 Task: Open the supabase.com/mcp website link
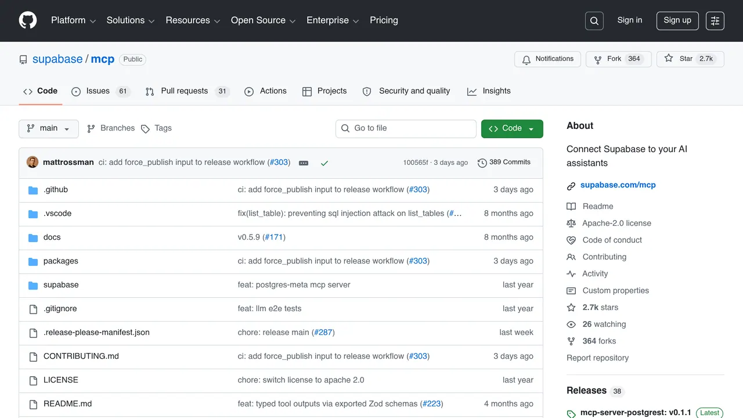618,185
